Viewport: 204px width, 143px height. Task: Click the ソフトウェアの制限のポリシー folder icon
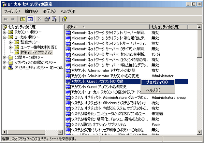[10, 62]
